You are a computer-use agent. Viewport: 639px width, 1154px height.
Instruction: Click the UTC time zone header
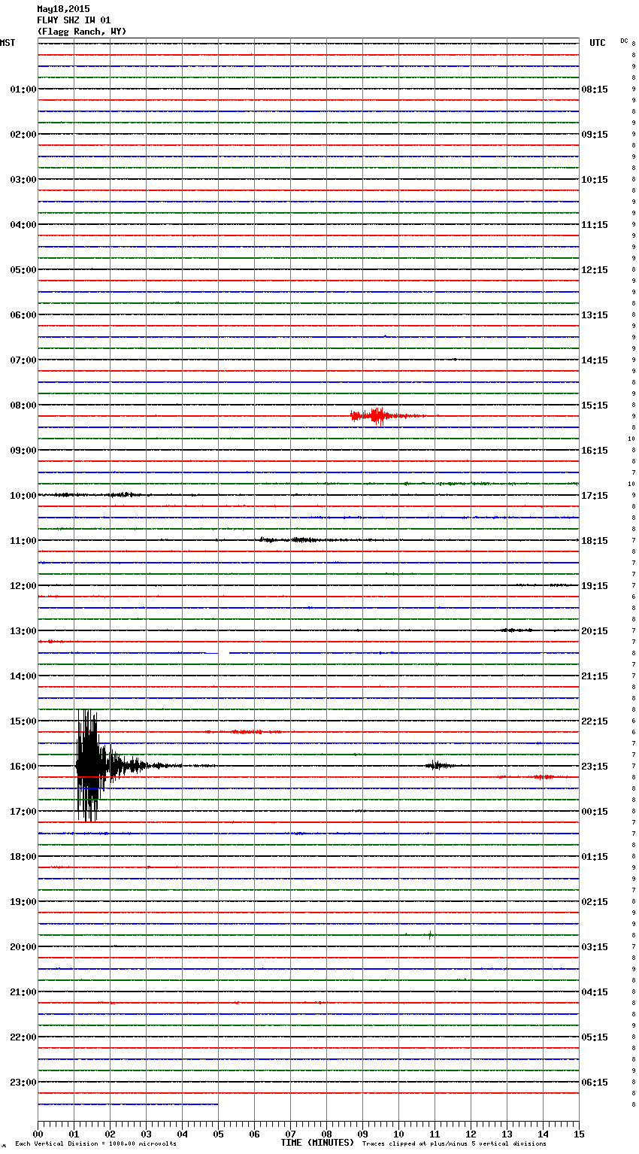597,43
